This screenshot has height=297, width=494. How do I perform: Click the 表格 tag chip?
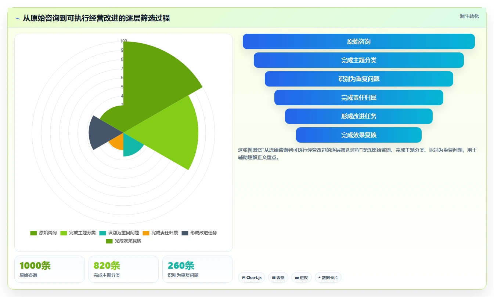pos(278,278)
